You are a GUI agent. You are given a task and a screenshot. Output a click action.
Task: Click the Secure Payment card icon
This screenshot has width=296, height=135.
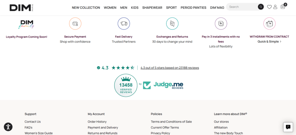point(75,24)
